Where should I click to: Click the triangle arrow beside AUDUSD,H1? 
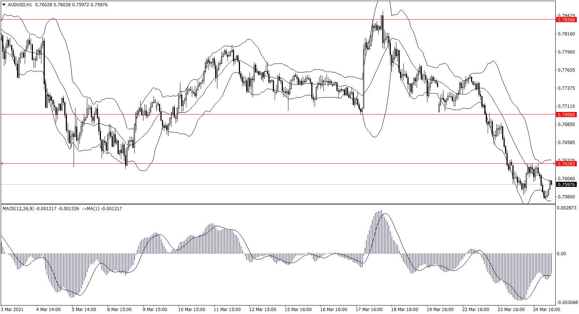[4, 5]
